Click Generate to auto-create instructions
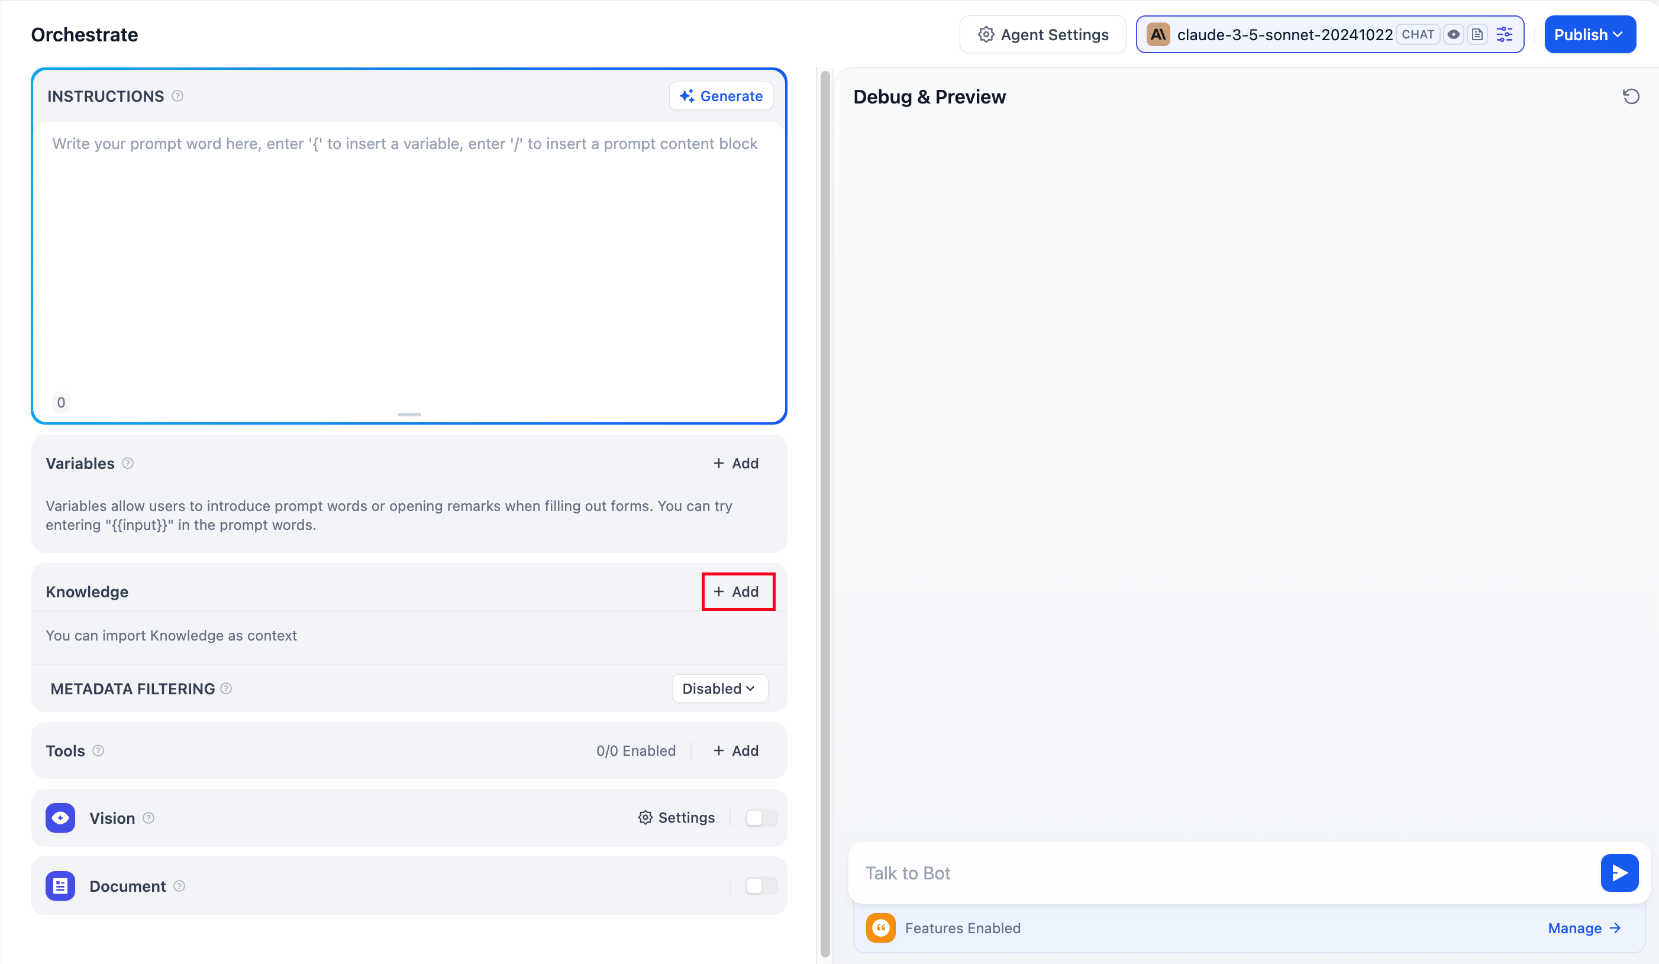The width and height of the screenshot is (1659, 964). pos(721,96)
